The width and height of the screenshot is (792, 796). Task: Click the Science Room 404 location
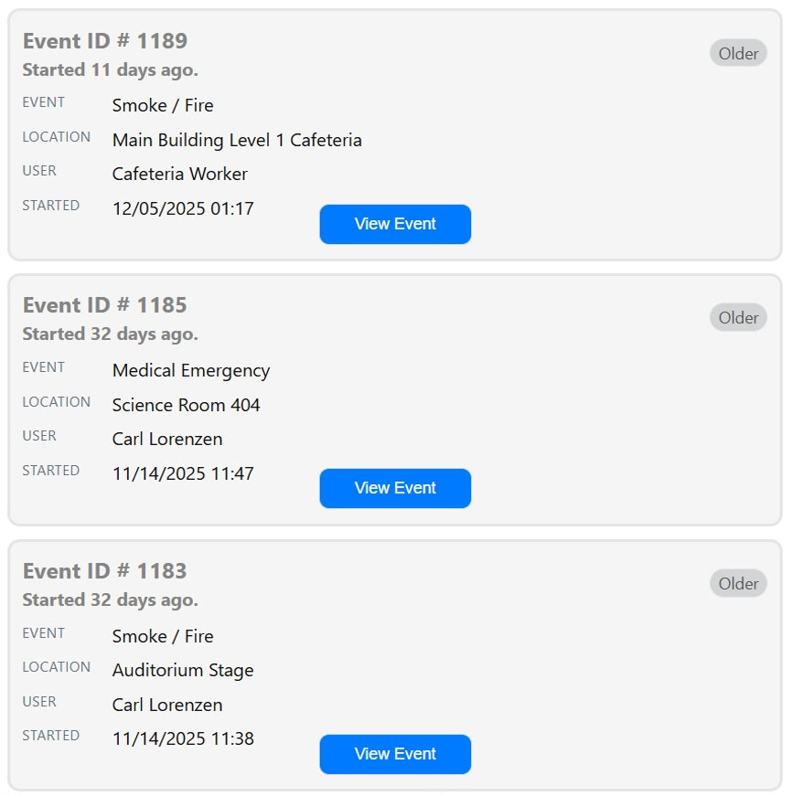tap(187, 406)
